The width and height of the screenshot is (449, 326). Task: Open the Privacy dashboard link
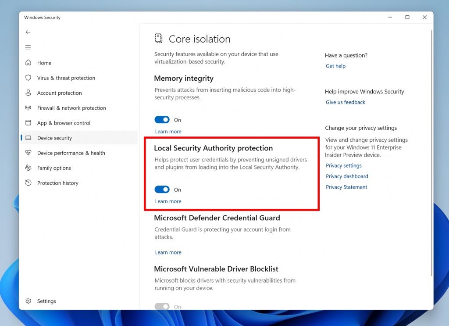point(347,176)
